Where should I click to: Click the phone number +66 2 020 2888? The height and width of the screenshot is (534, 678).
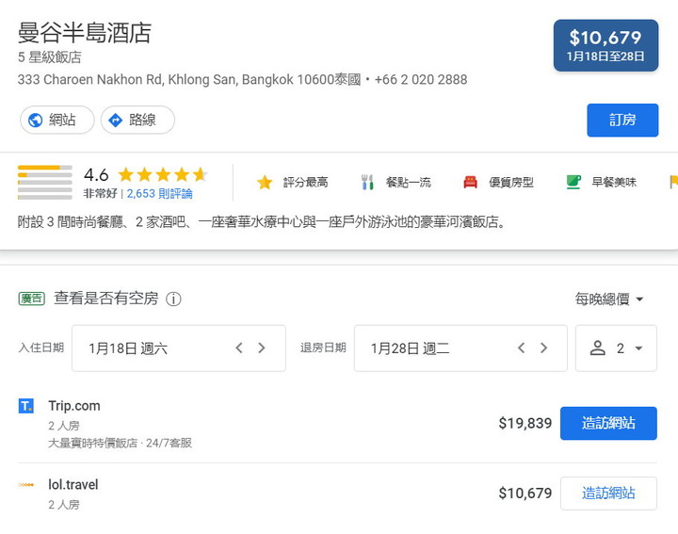click(x=421, y=79)
